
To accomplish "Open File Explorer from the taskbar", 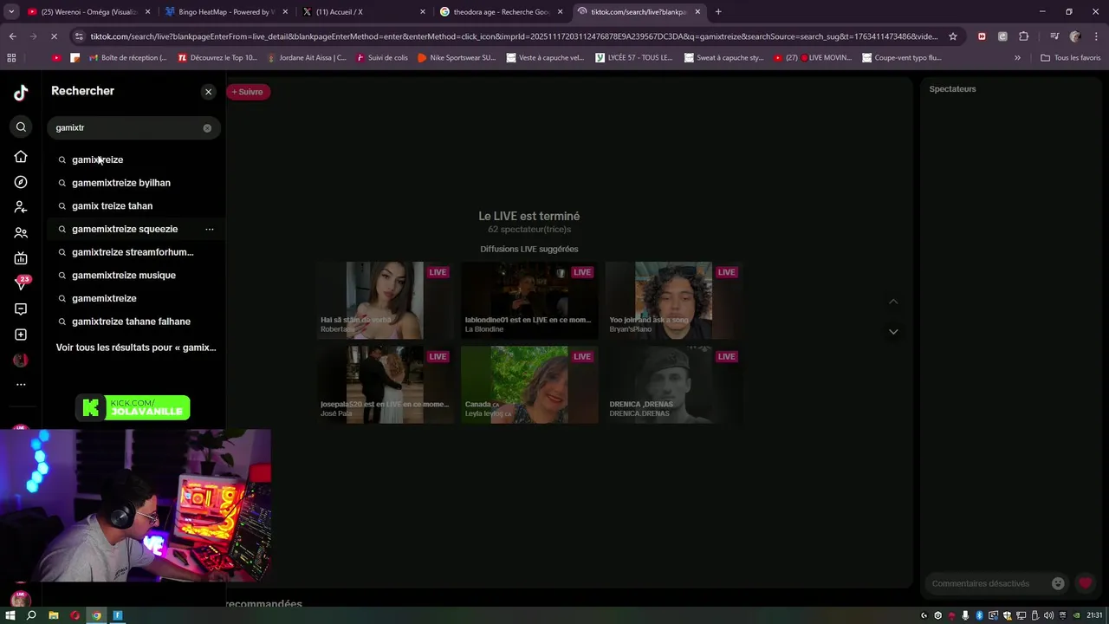I will [x=54, y=615].
